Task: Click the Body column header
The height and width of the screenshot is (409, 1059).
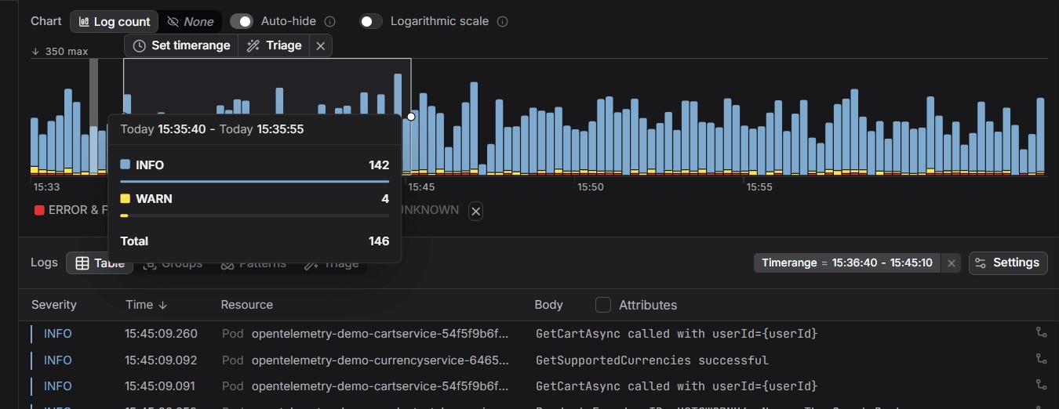Action: 548,305
